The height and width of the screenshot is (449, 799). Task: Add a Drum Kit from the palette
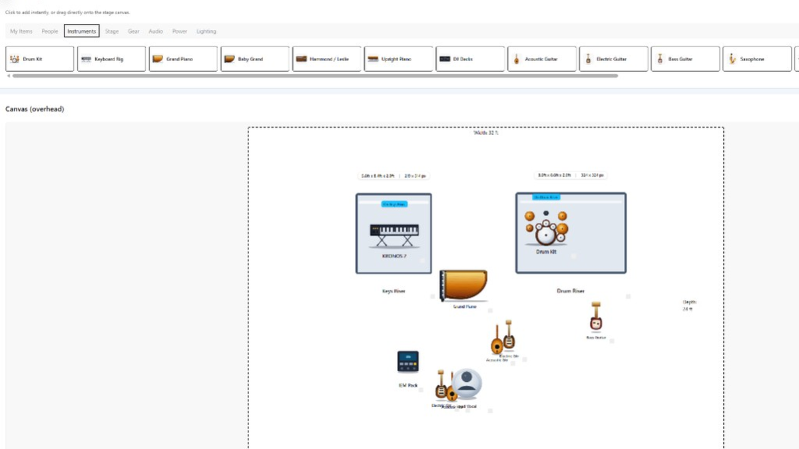(x=40, y=59)
